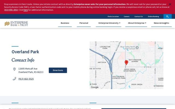Click the Contact Info heading
This screenshot has height=109, width=175.
click(23, 60)
